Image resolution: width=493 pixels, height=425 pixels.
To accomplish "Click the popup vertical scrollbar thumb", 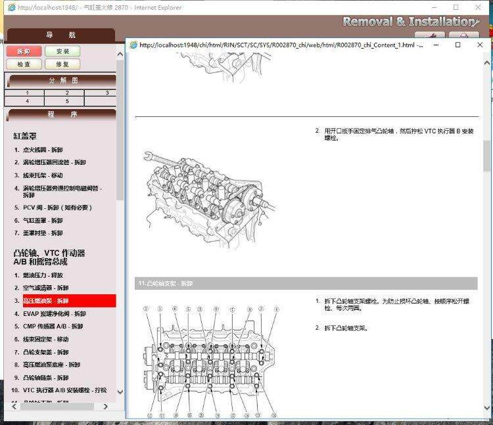I will click(x=486, y=156).
